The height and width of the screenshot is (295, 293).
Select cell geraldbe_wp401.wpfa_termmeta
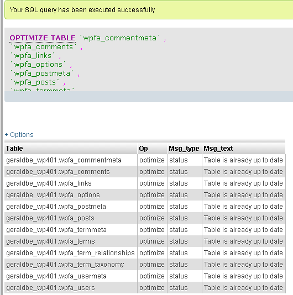(x=71, y=230)
